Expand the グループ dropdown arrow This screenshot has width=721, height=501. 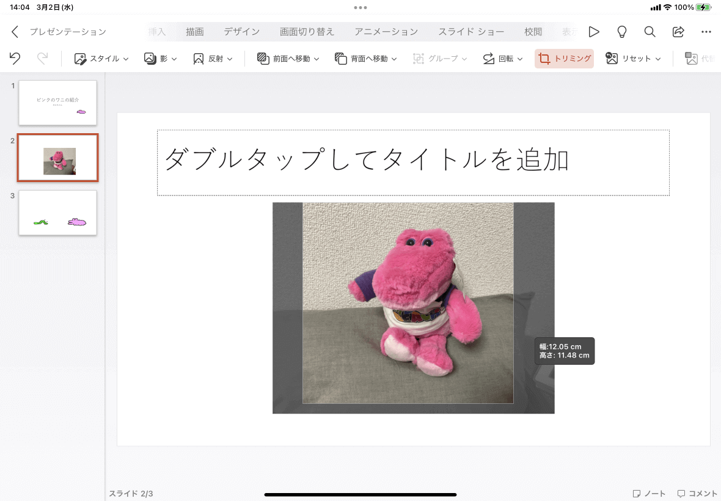(x=464, y=59)
